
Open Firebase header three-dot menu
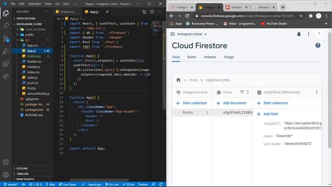[x=309, y=34]
